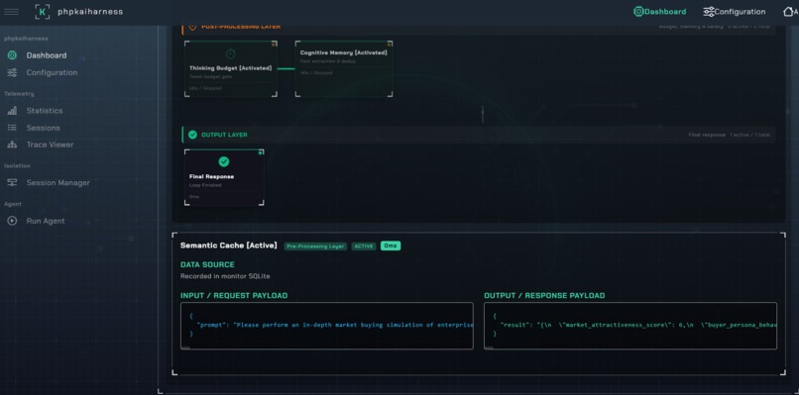This screenshot has height=395, width=799.
Task: Select the Final Response node
Action: (x=224, y=177)
